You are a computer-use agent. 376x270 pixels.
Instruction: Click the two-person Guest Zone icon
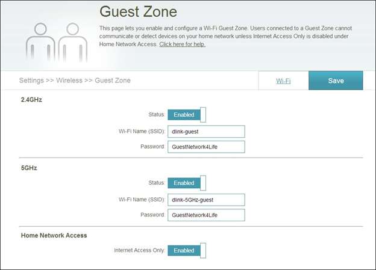coord(57,42)
